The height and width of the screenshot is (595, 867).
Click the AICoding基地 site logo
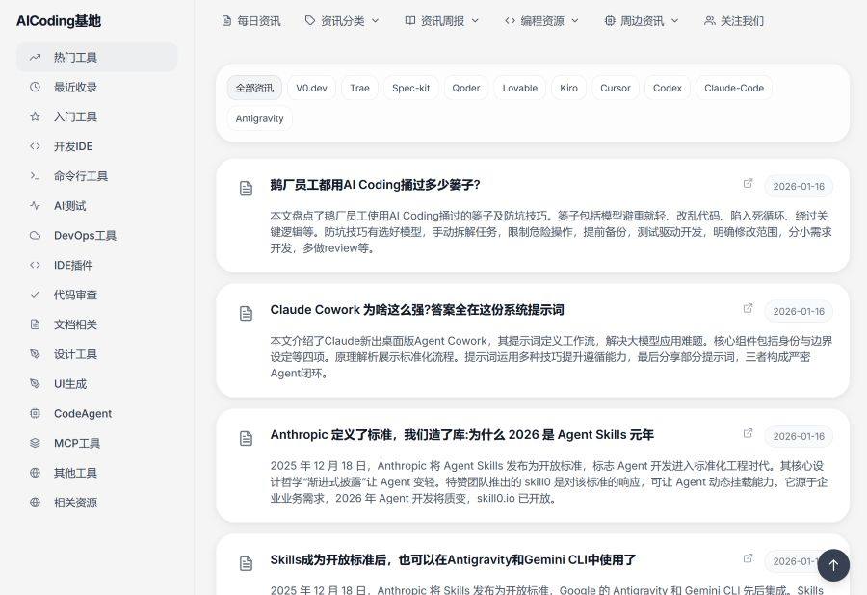tap(59, 20)
